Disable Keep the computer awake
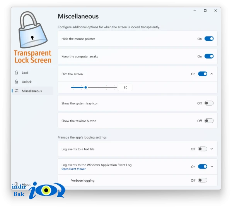Viewport: 232px width, 208px height. pos(209,56)
